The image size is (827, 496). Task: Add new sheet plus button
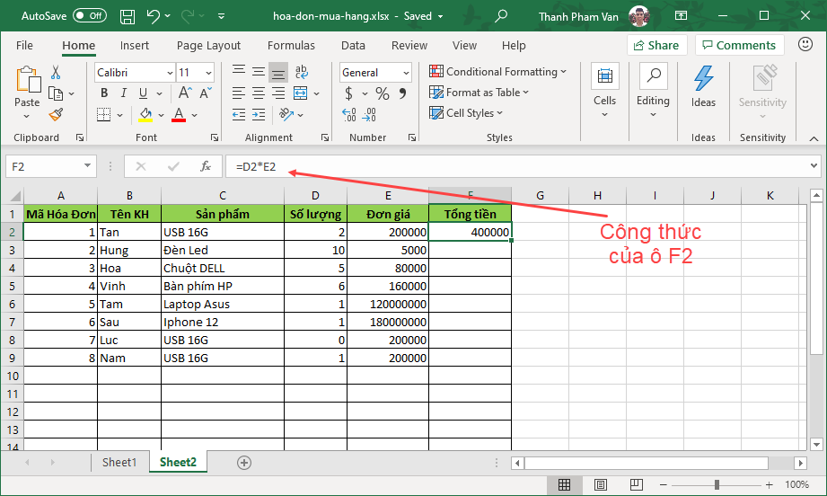243,463
